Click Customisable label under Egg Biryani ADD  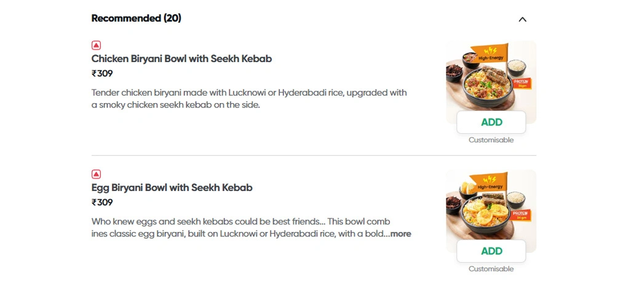tap(491, 269)
